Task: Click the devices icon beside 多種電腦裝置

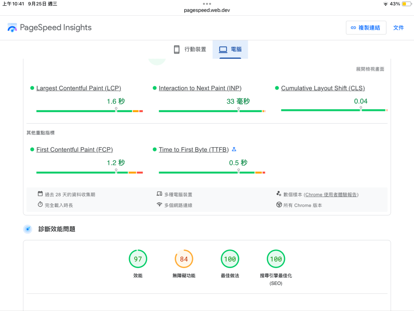Action: [x=159, y=194]
